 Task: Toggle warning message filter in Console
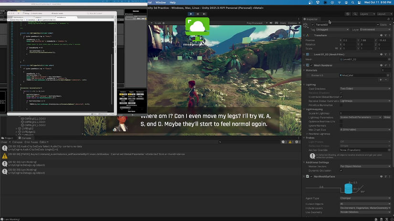pyautogui.click(x=291, y=142)
